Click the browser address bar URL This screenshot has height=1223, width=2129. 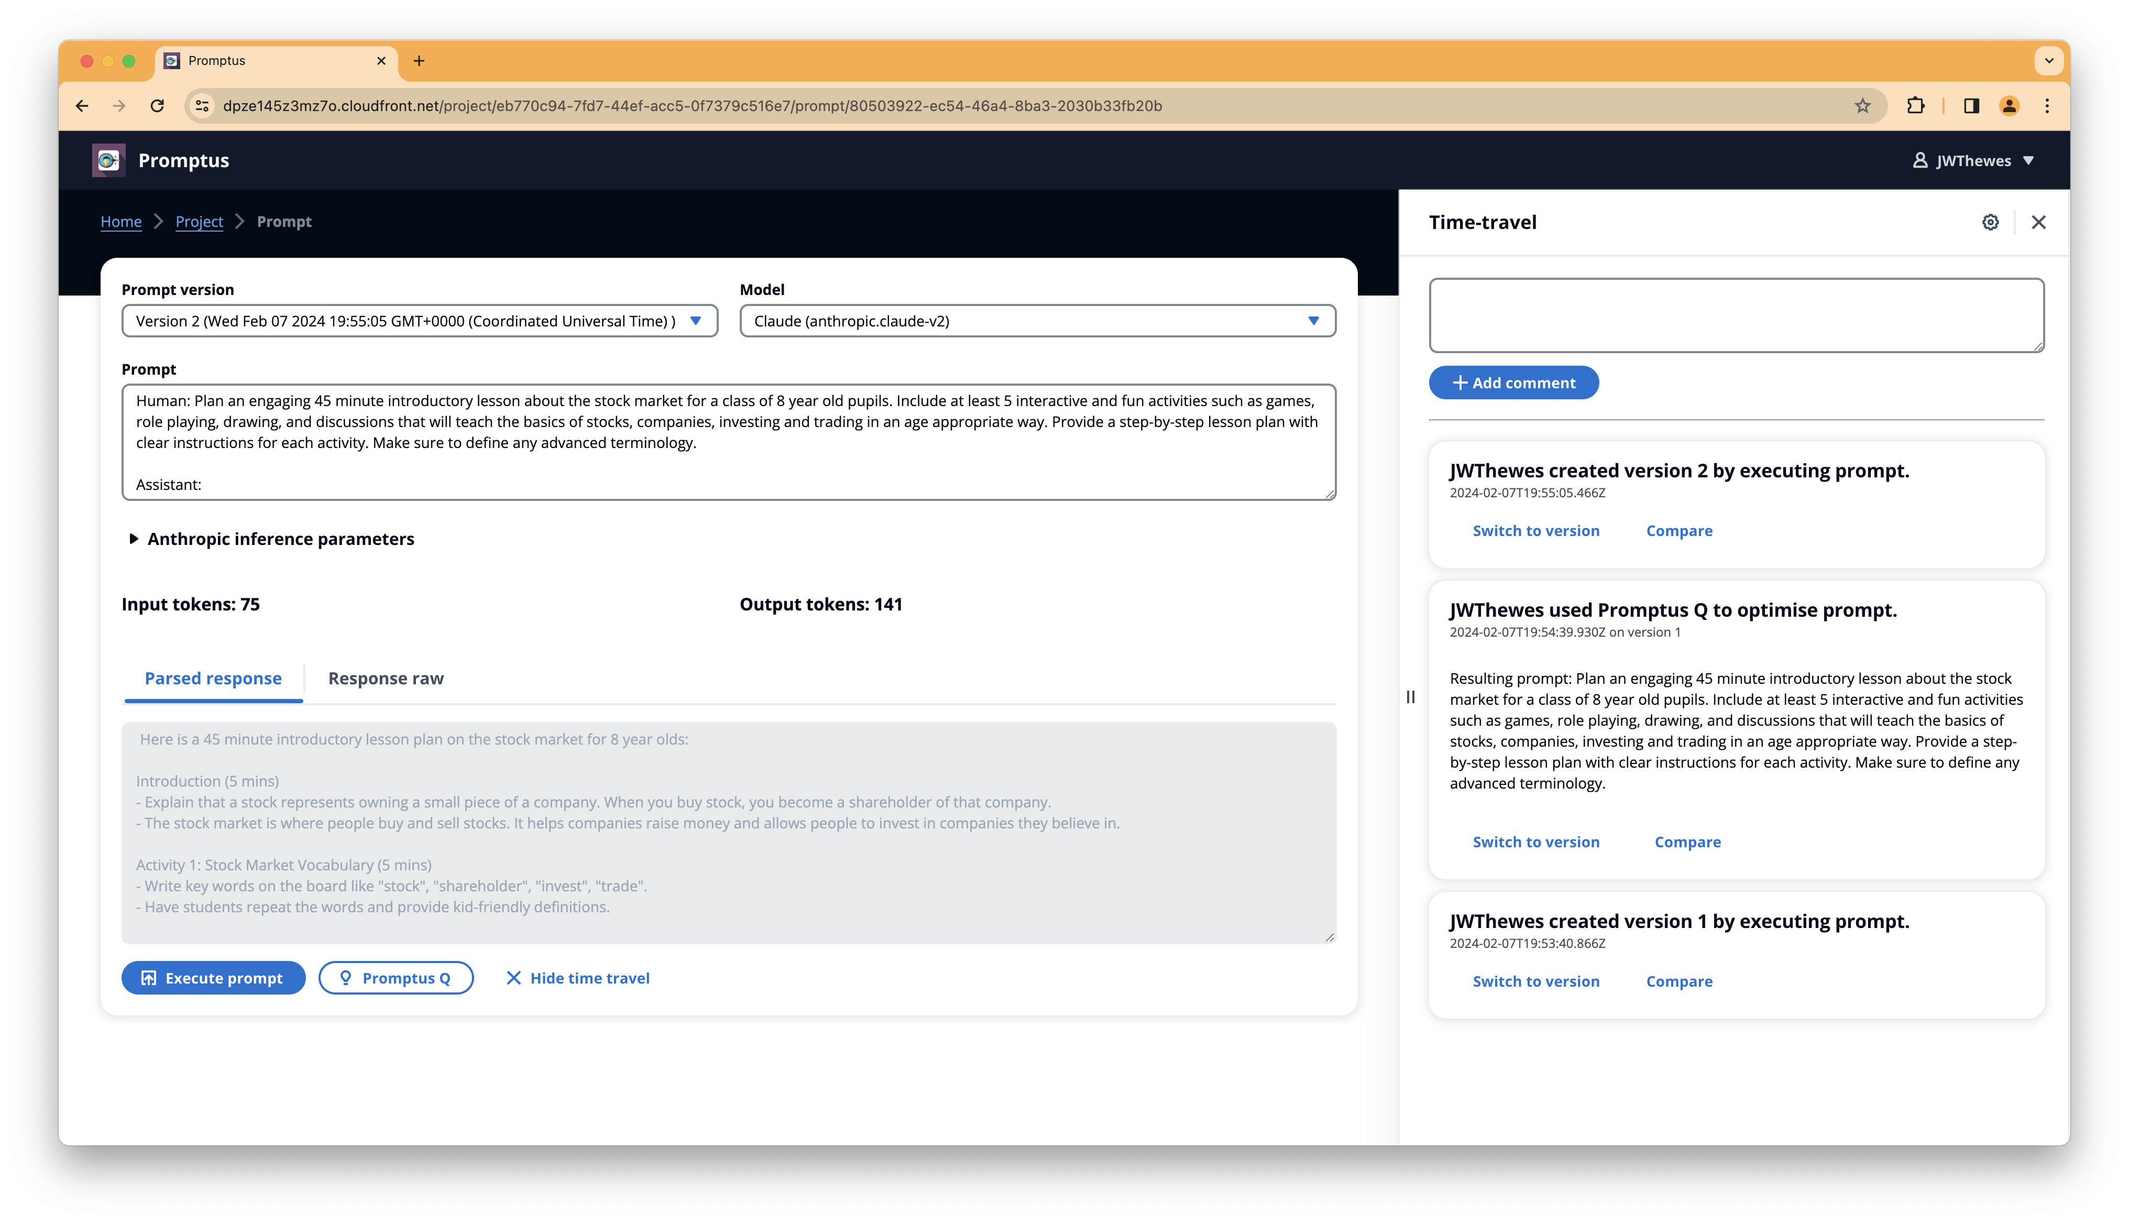[693, 106]
